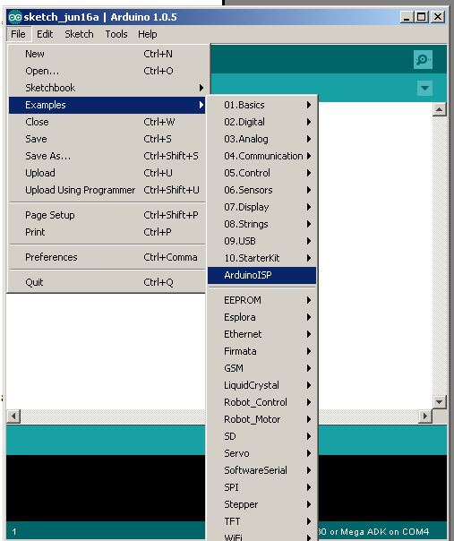Select Upload Using Programmer
The height and width of the screenshot is (541, 454).
tap(107, 190)
